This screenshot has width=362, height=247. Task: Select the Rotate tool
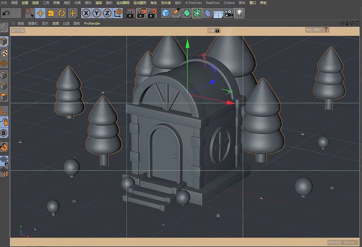[62, 13]
